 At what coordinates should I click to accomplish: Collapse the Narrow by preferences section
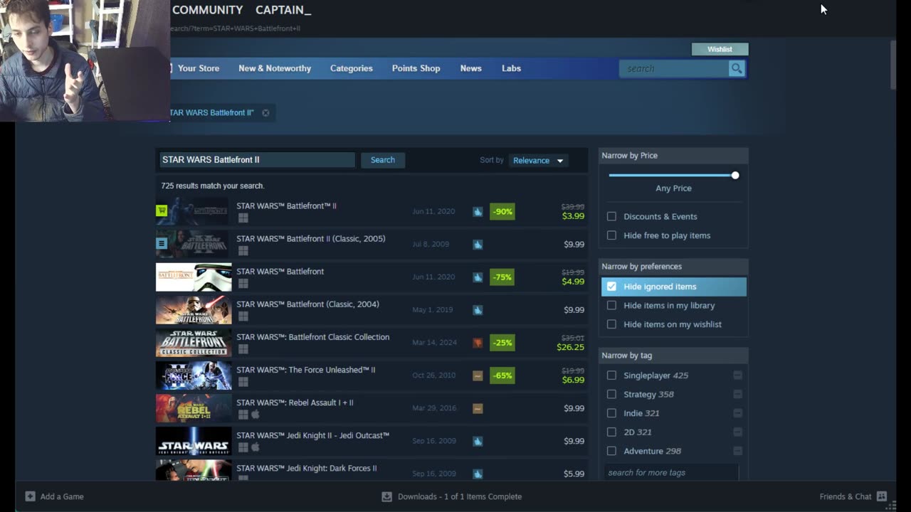pyautogui.click(x=673, y=266)
